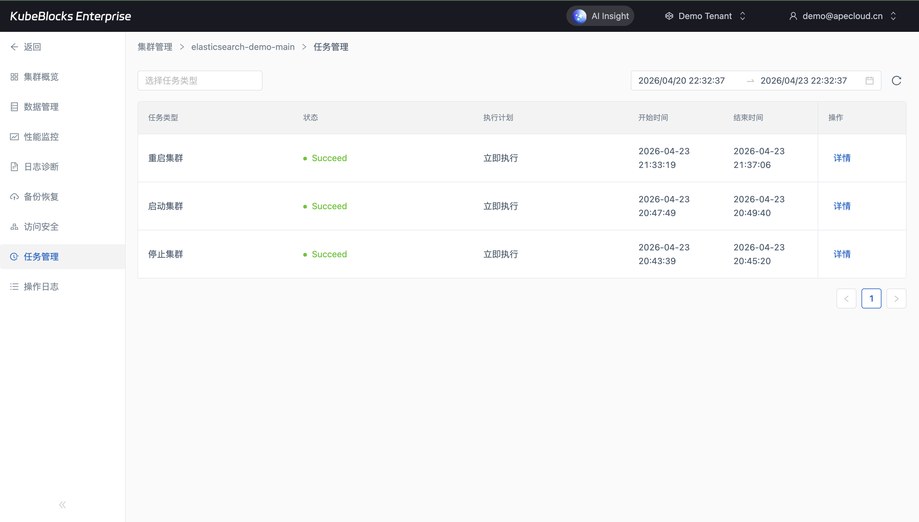Click the calendar icon in date picker
Viewport: 919px width, 522px height.
pyautogui.click(x=869, y=81)
